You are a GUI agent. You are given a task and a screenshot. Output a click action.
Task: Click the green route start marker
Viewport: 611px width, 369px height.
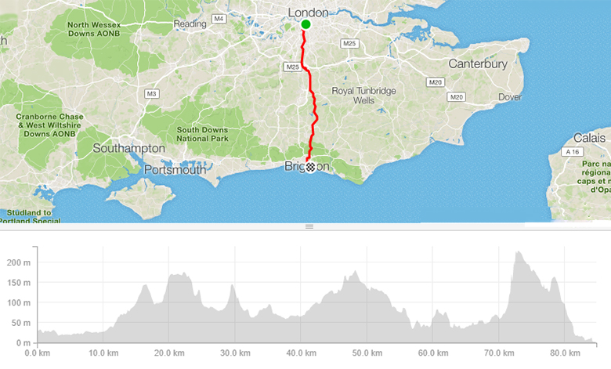[x=305, y=24]
